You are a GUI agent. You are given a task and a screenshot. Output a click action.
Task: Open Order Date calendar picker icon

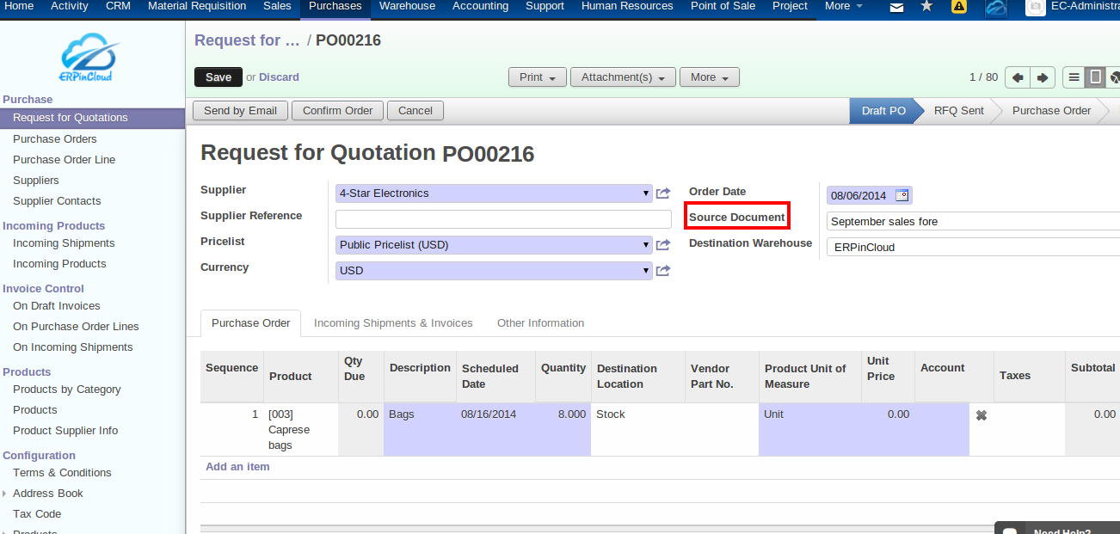point(902,195)
